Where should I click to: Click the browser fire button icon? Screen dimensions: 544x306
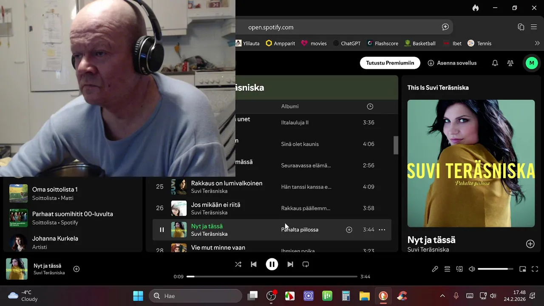pos(476,8)
